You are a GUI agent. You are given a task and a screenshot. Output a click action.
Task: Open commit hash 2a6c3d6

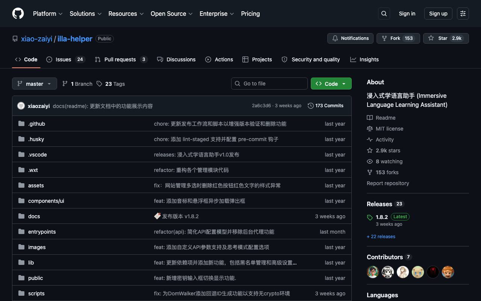coord(261,106)
